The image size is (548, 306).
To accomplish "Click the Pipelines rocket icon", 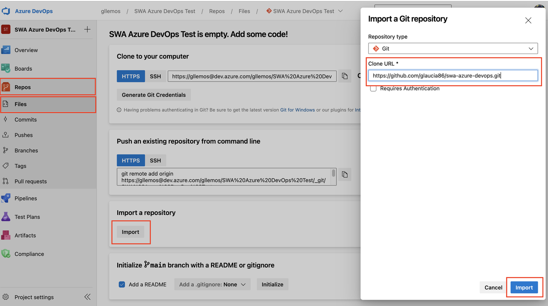I will pos(6,198).
